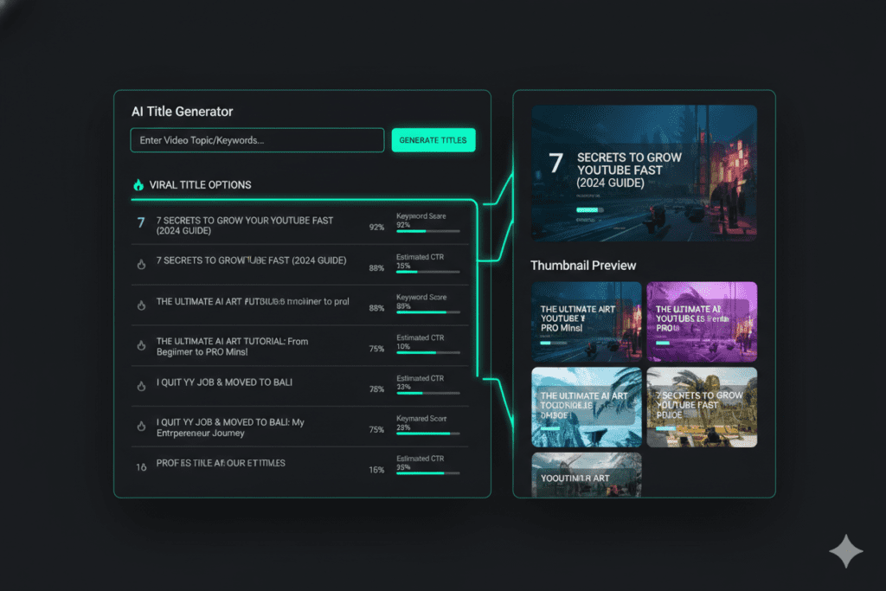Screen dimensions: 886x591
Task: Click the flame icon beside Viral Title Options
Action: [x=138, y=185]
